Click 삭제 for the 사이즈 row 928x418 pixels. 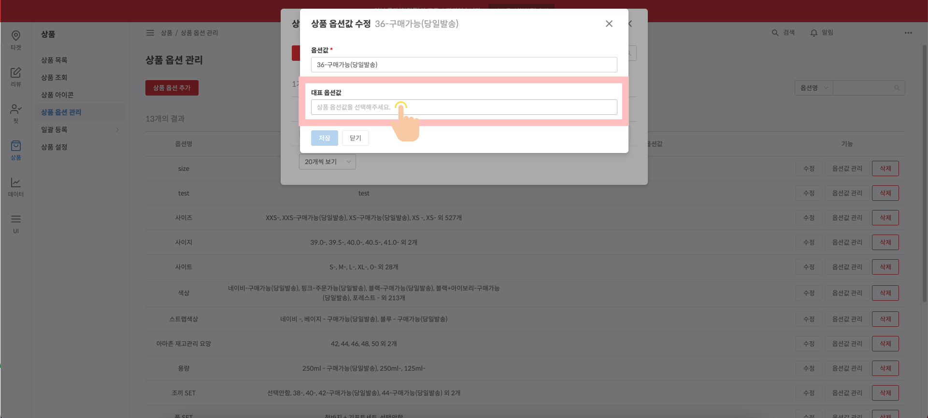[885, 218]
